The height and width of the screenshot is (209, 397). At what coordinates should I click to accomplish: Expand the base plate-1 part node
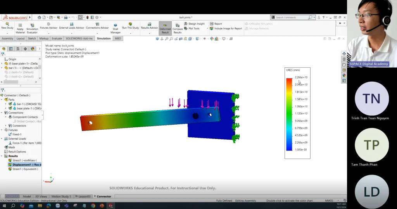click(6, 108)
